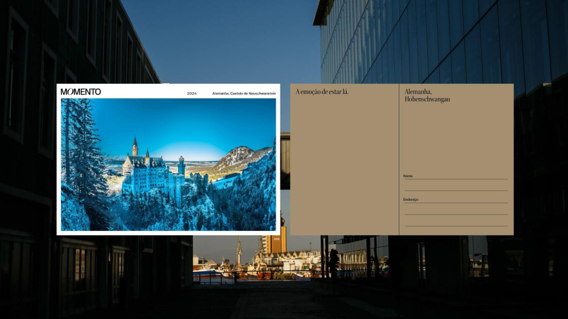The height and width of the screenshot is (319, 568).
Task: Click the 'Alemanha, Castelo de Neuschwanstein' caption
Action: point(244,93)
